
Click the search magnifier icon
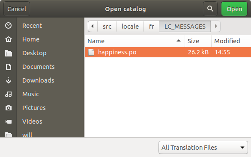pyautogui.click(x=210, y=9)
